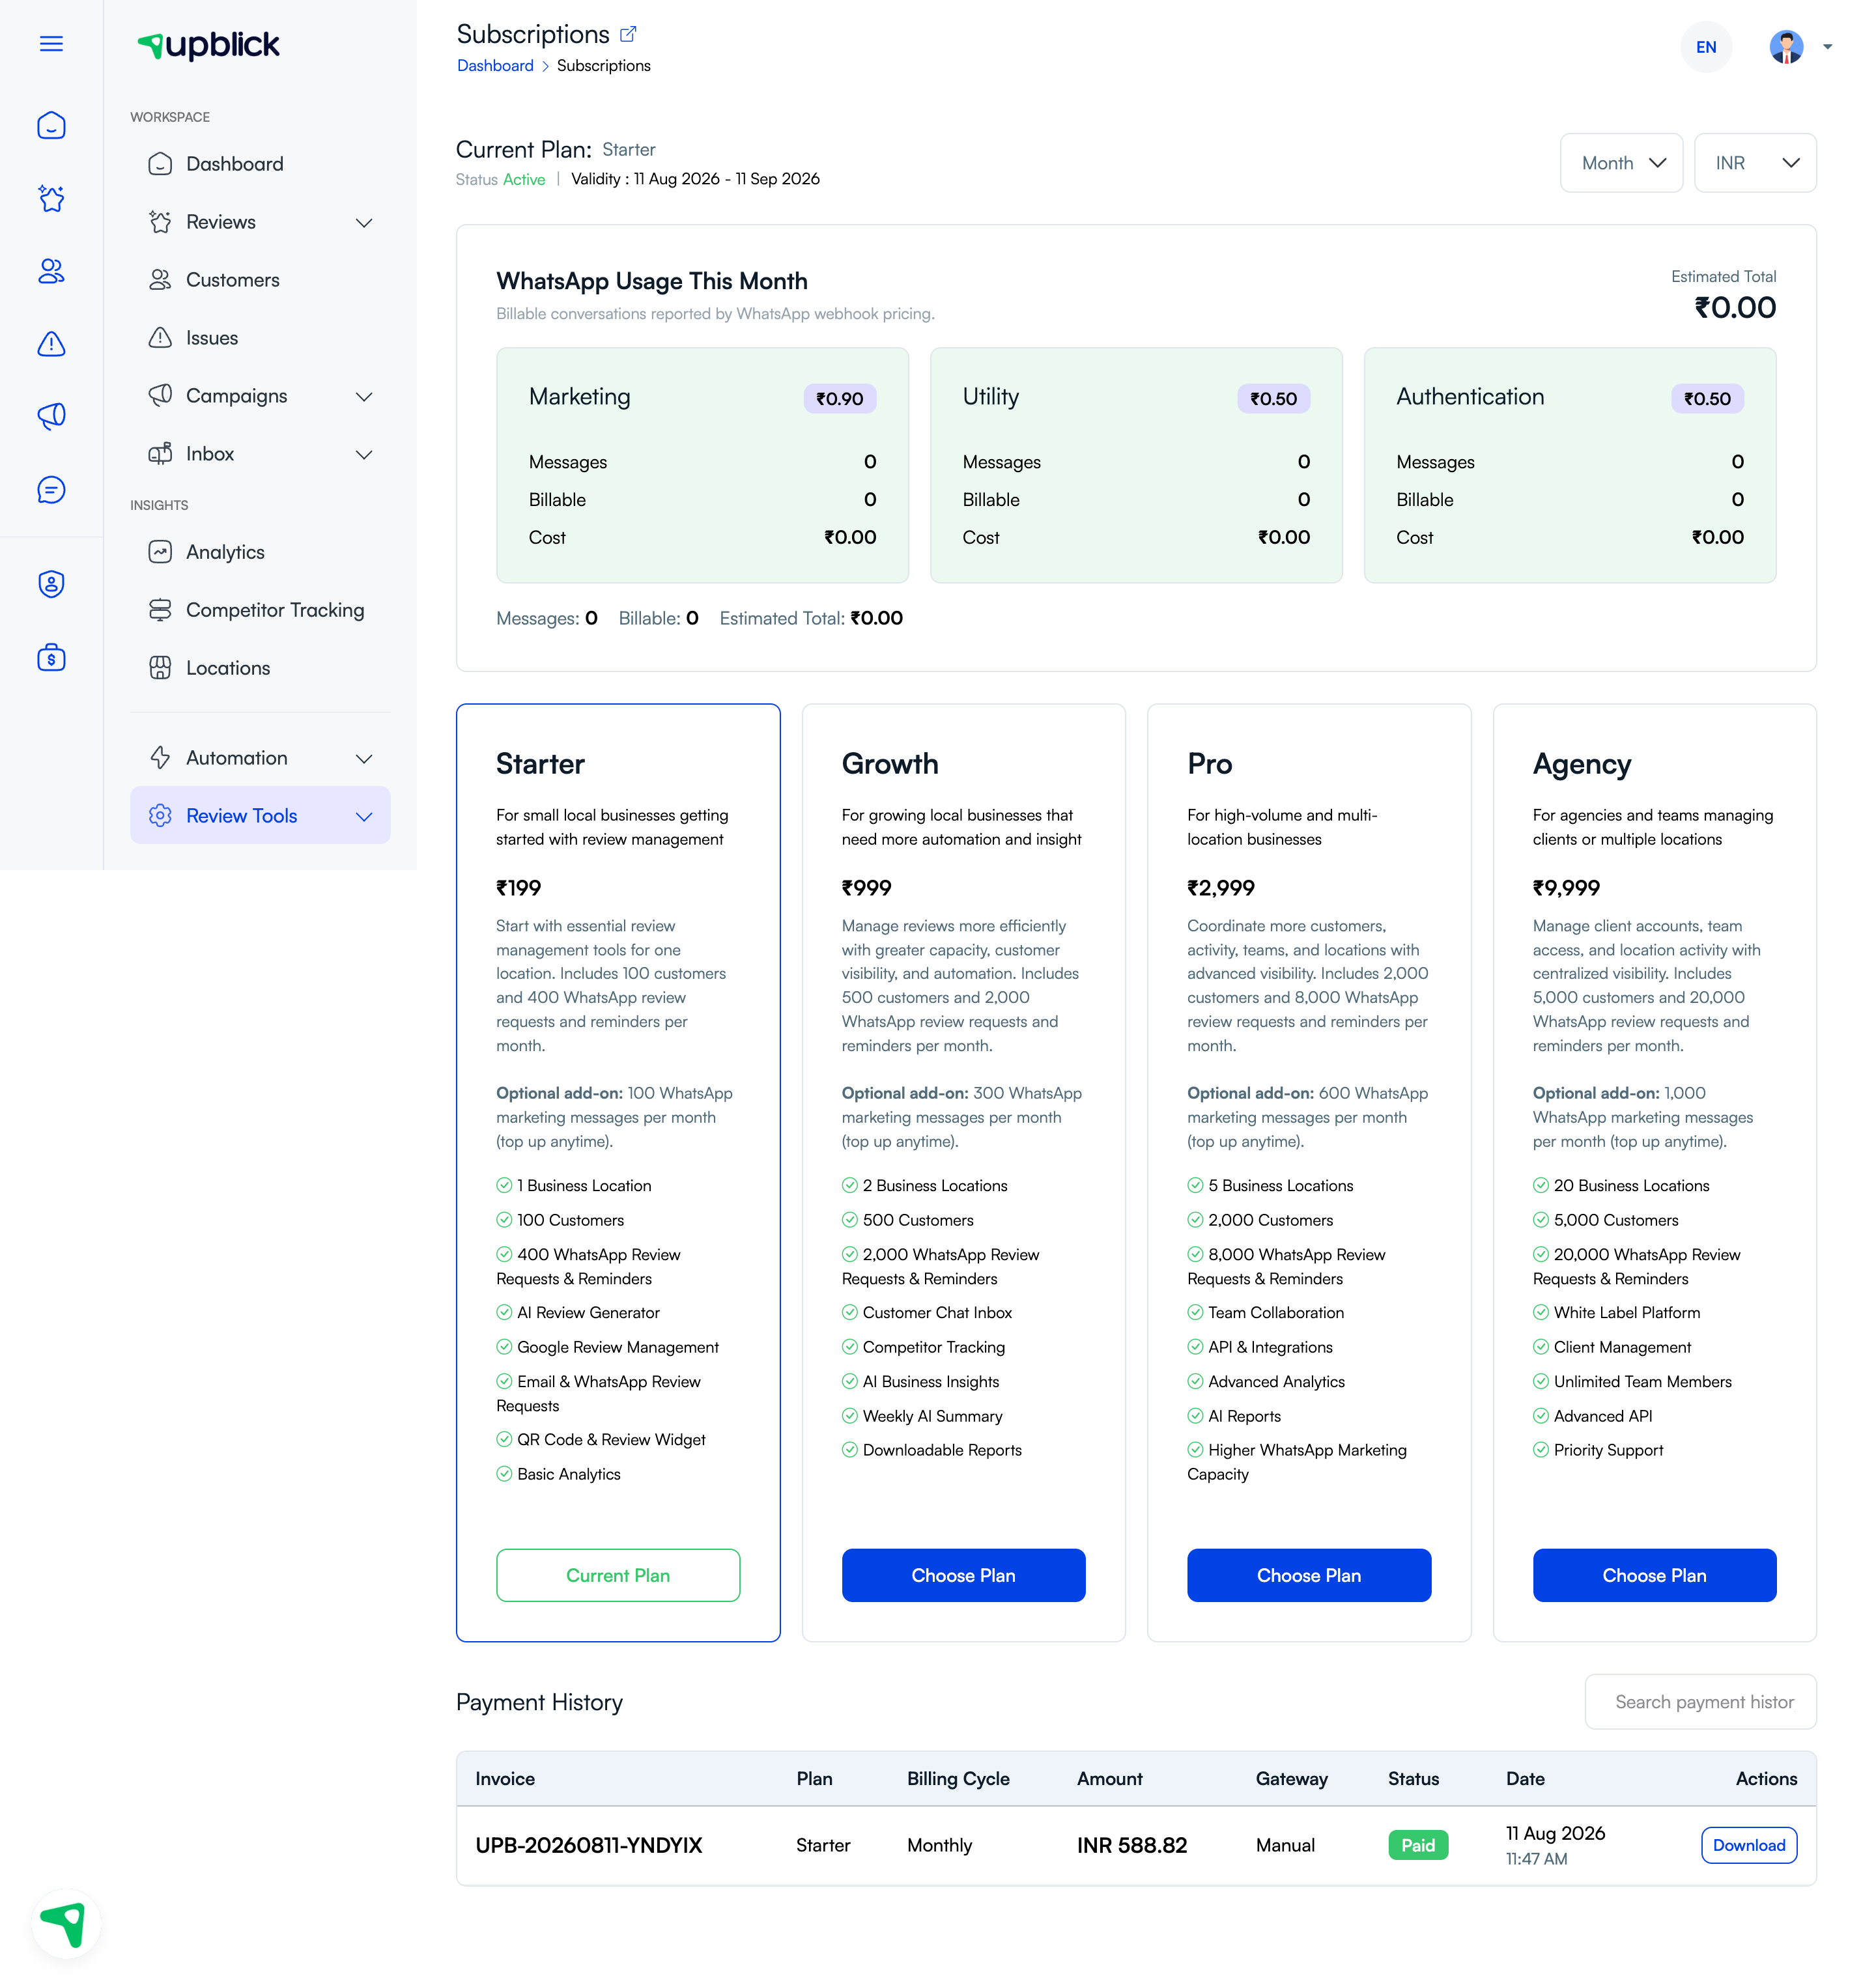Click the user avatar picture
The height and width of the screenshot is (1985, 1876).
click(x=1786, y=46)
